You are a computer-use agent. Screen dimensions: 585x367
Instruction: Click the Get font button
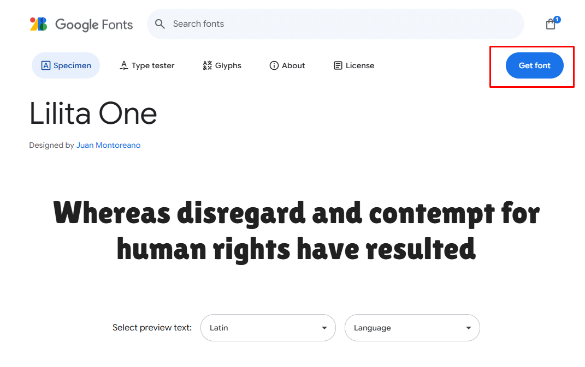[534, 65]
